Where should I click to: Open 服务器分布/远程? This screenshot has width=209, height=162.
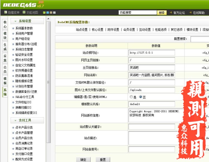click(x=26, y=44)
